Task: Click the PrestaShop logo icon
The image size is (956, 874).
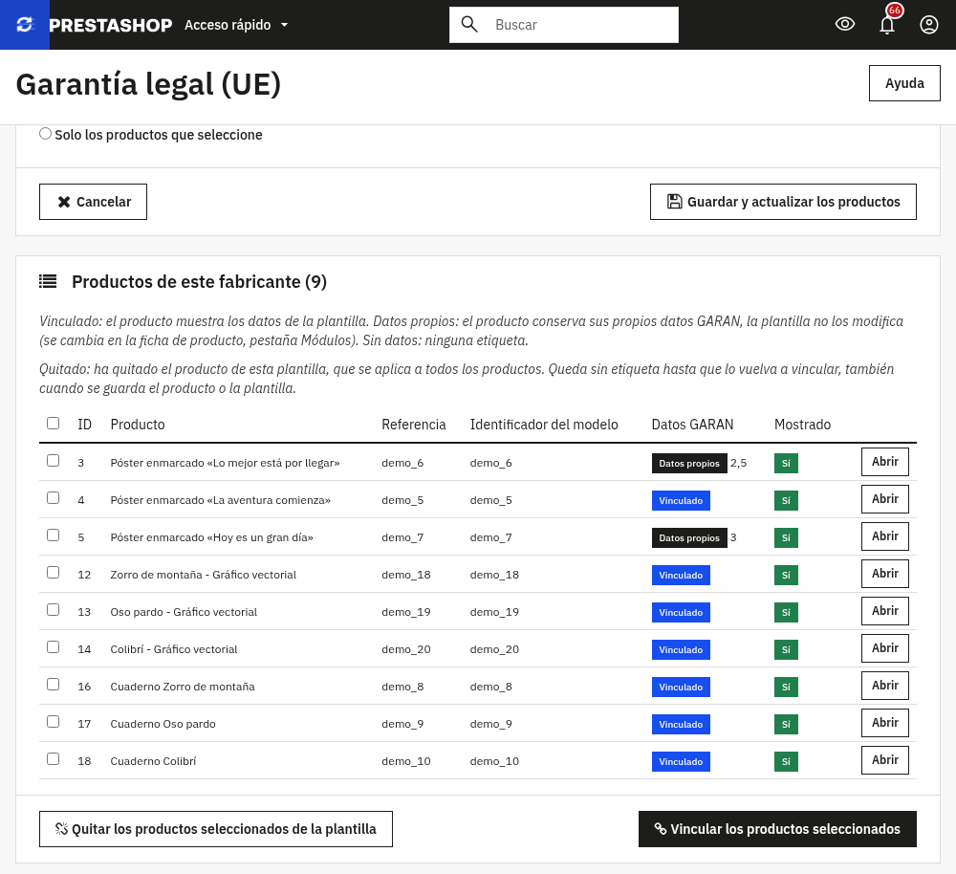Action: tap(25, 25)
